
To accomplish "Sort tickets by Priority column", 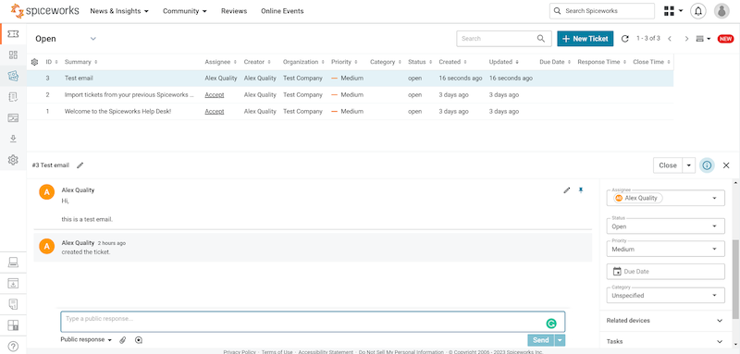I will point(344,62).
